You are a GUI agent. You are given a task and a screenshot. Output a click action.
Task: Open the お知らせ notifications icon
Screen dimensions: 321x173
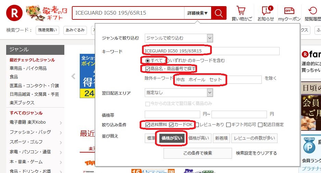[x=266, y=13]
